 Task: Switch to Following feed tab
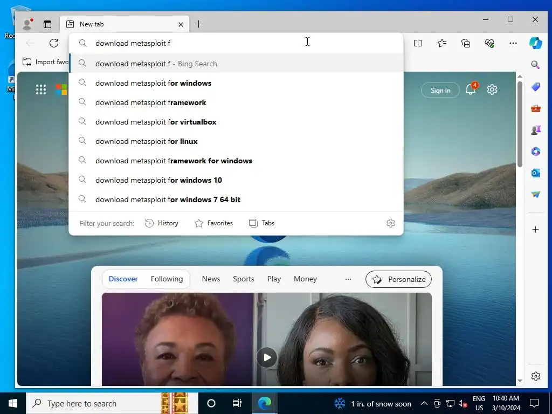tap(167, 279)
